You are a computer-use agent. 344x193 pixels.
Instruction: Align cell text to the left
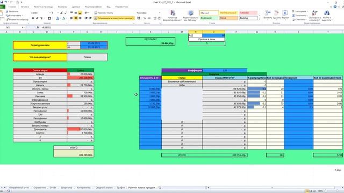click(71, 18)
